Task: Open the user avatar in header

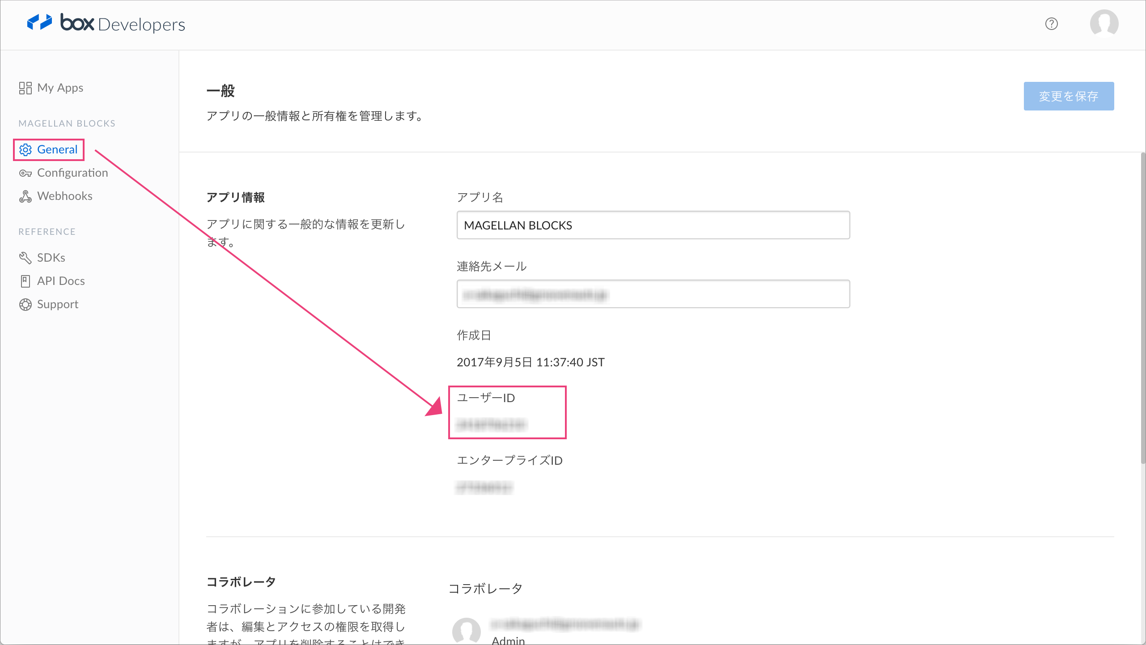Action: point(1104,23)
